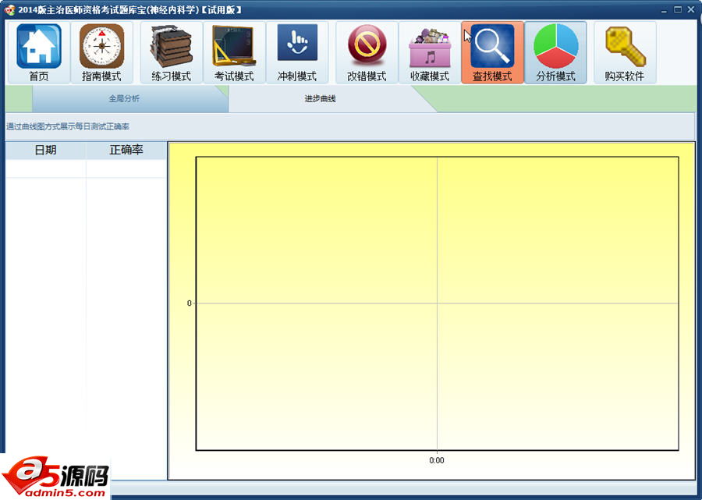The width and height of the screenshot is (702, 500).
Task: Start 考试模式 blackboard icon
Action: click(234, 52)
